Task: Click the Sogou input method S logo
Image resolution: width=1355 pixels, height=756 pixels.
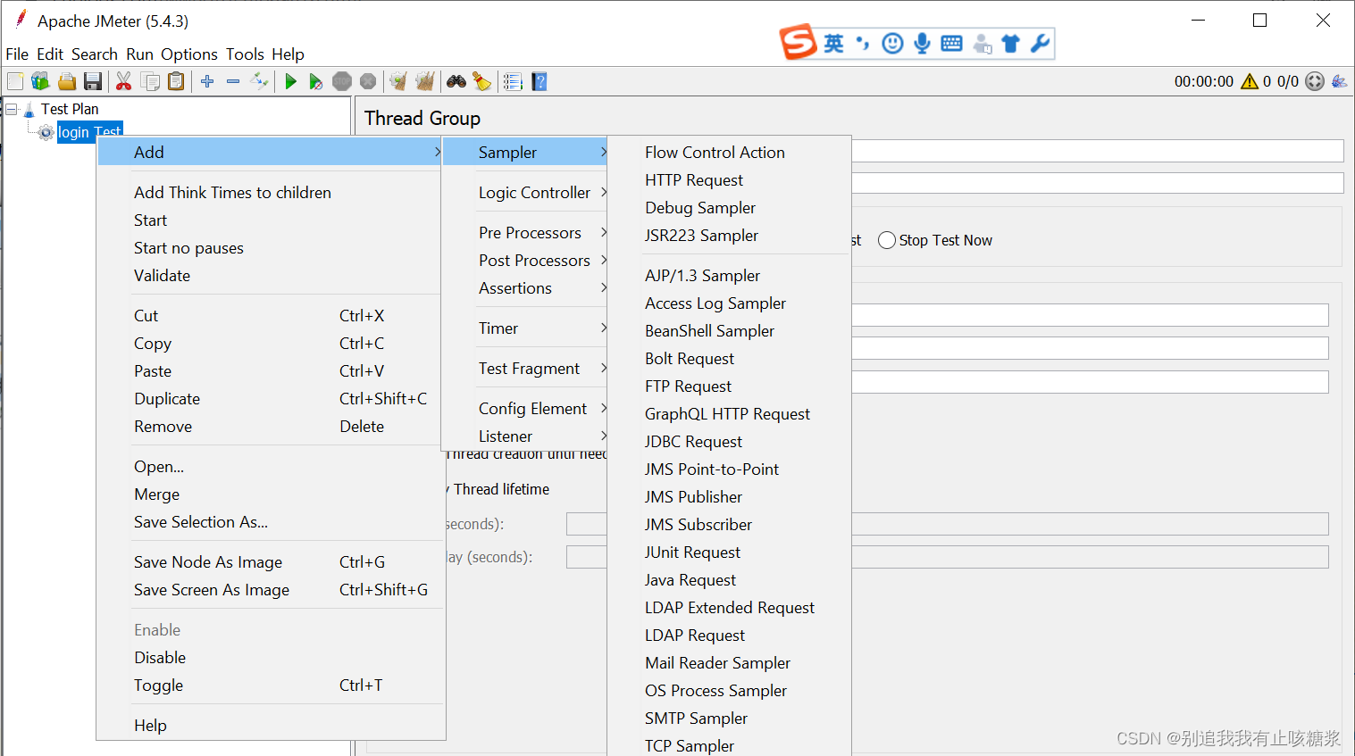Action: pos(799,42)
